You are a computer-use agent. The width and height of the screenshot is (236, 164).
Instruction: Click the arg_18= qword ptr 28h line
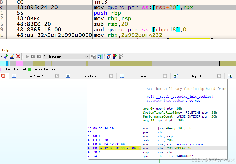pyautogui.click(x=163, y=120)
